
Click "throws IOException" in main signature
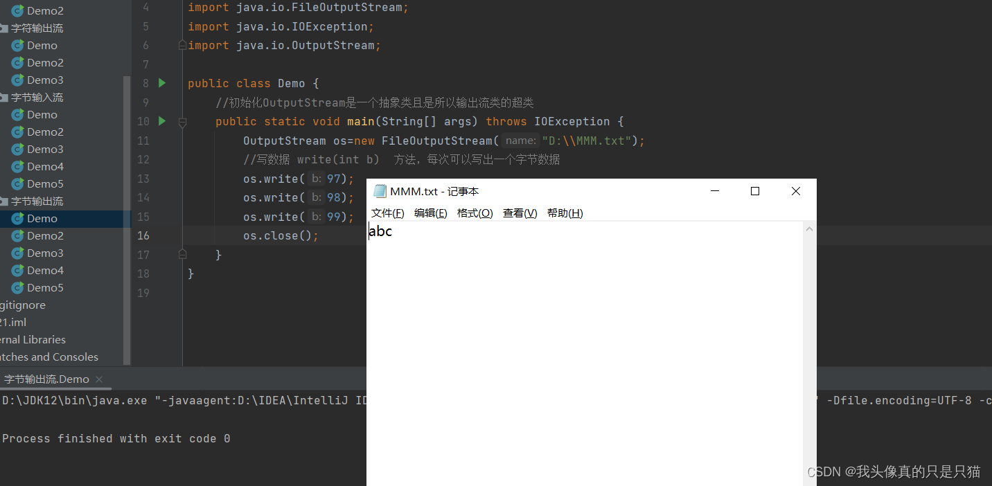pyautogui.click(x=548, y=121)
